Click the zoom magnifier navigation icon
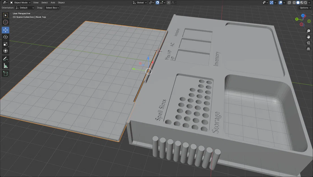 [x=308, y=31]
